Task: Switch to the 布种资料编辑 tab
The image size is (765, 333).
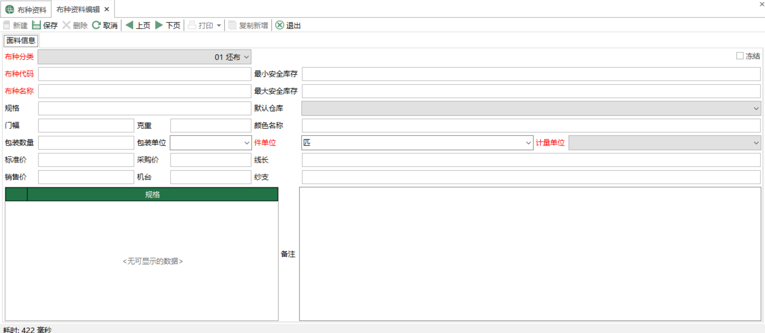Action: (x=83, y=9)
